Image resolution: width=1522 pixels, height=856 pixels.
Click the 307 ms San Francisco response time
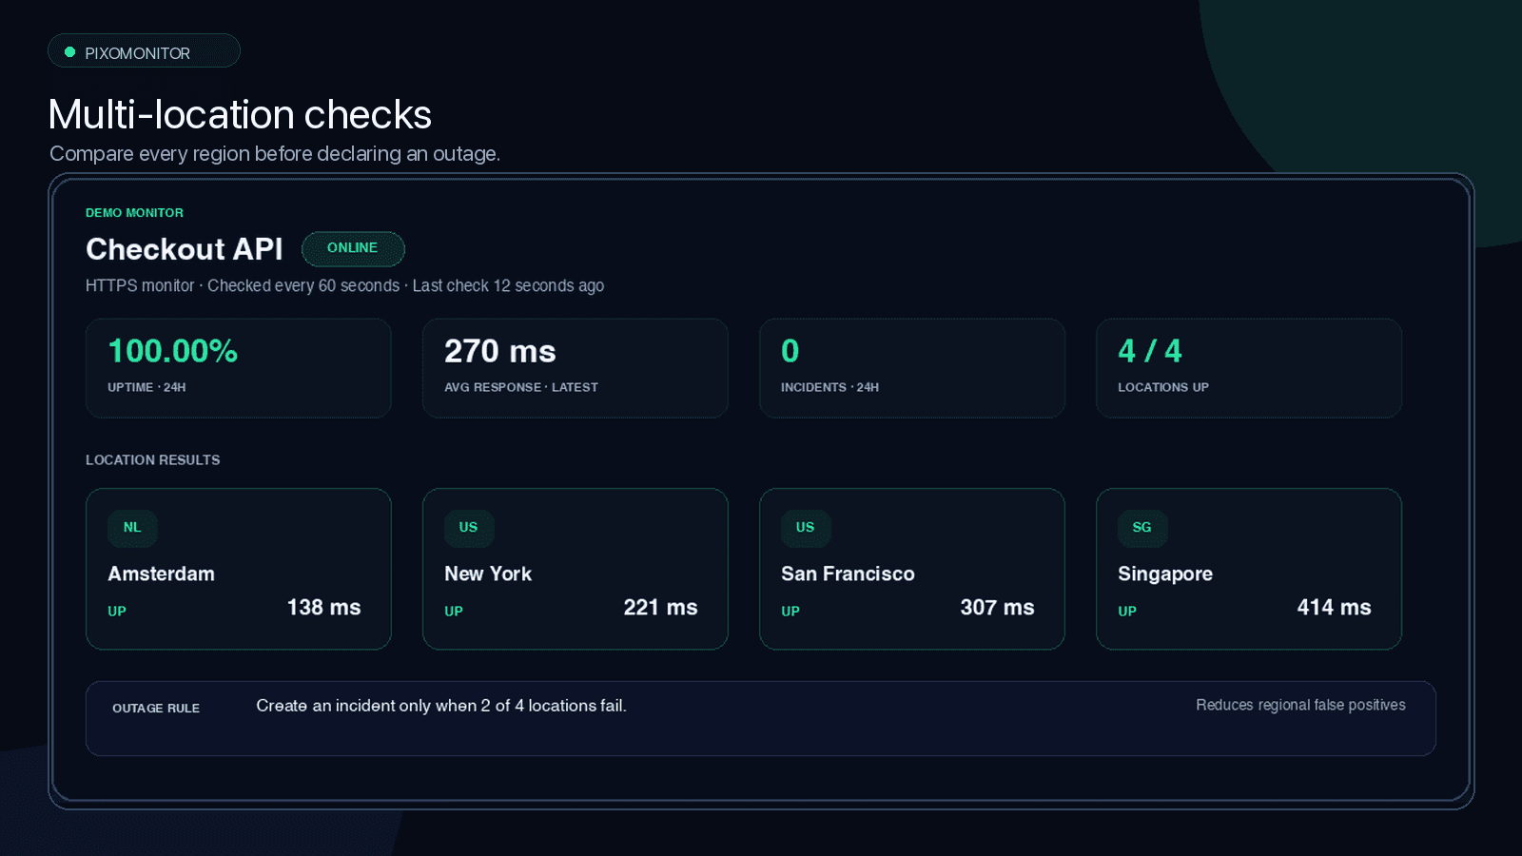tap(998, 608)
